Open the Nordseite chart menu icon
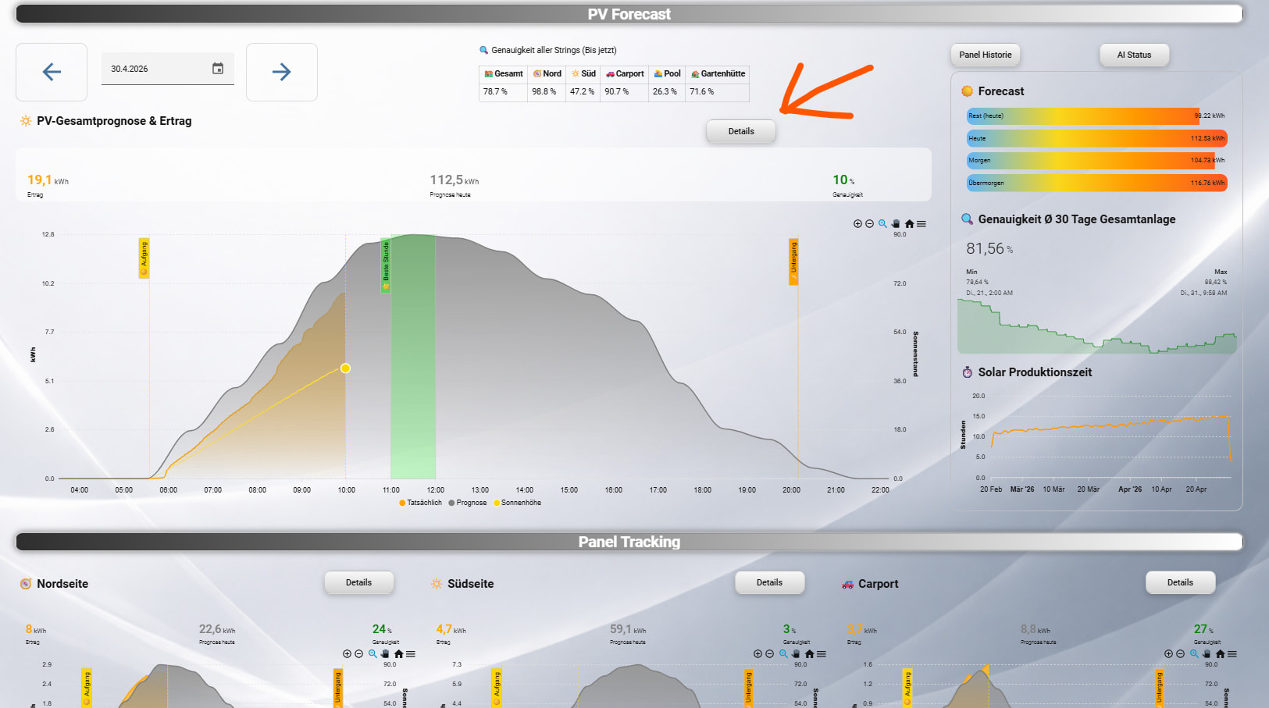1269x708 pixels. click(x=411, y=654)
